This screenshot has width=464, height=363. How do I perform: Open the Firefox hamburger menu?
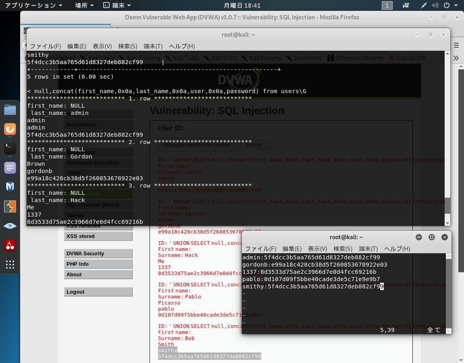[456, 45]
